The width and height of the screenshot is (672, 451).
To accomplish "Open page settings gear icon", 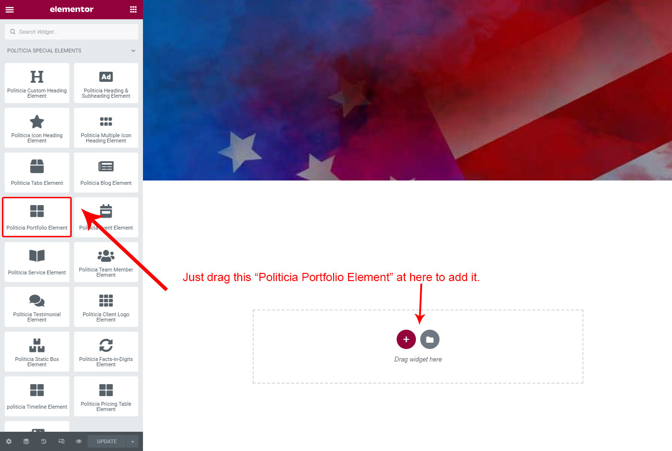I will coord(9,441).
